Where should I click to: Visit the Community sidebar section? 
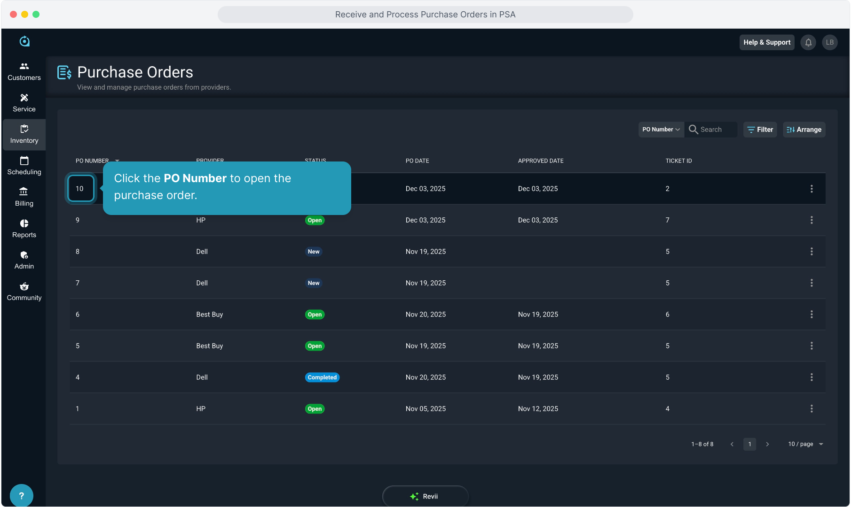(24, 292)
